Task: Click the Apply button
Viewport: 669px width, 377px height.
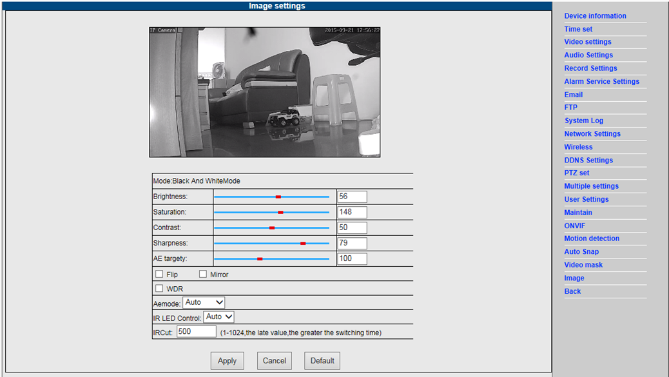Action: 227,361
